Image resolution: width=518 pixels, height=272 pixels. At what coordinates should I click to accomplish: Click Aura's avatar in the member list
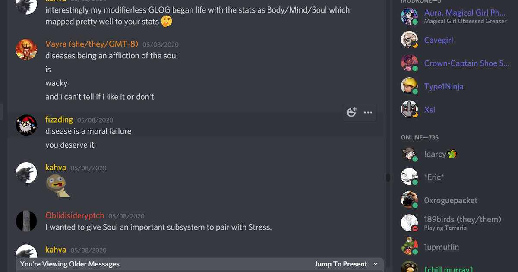(409, 16)
